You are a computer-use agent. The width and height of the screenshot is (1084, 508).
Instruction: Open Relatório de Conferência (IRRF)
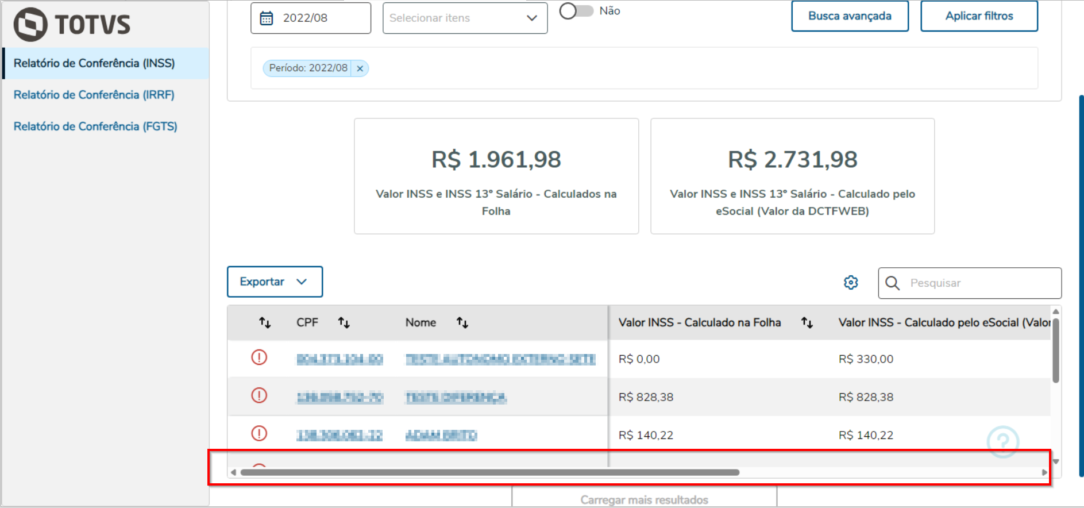[94, 95]
